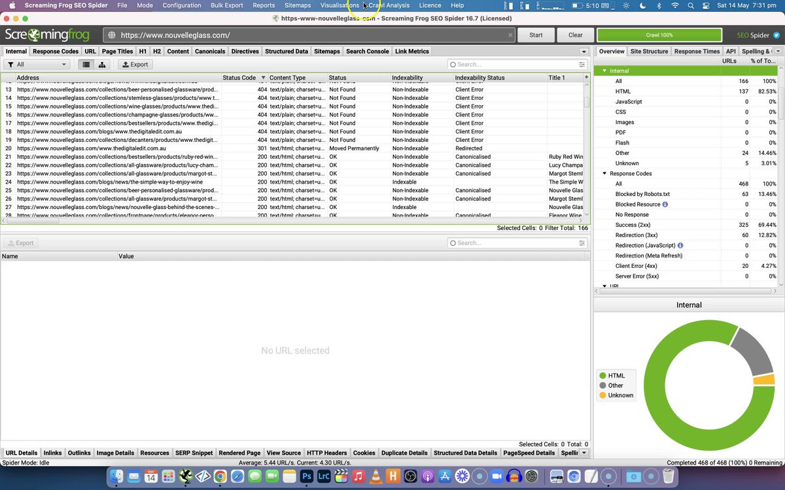Open the Visualisations menu

point(340,5)
